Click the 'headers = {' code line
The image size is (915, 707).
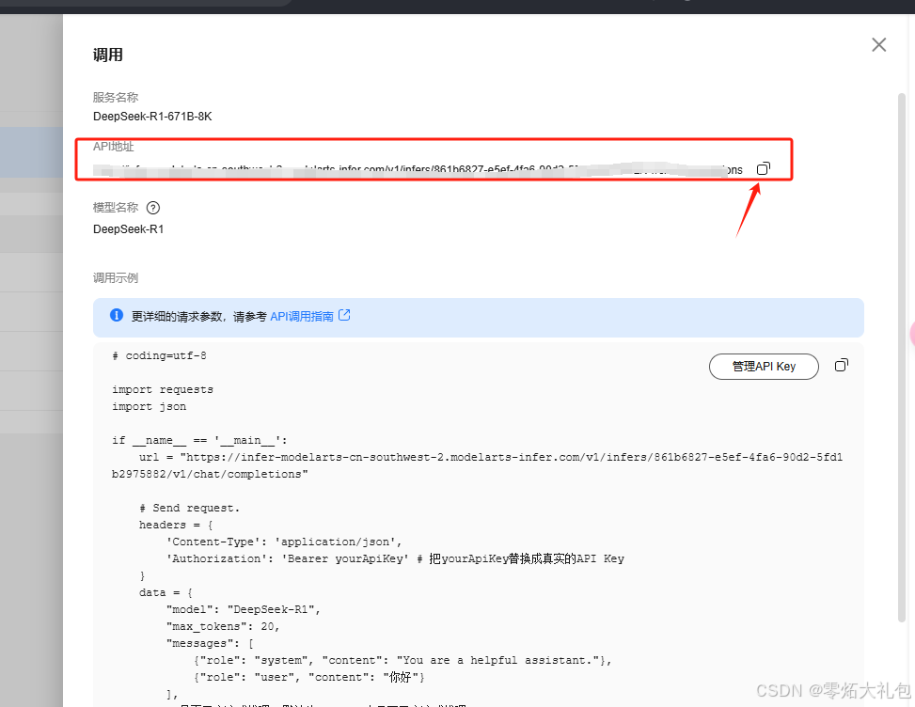pyautogui.click(x=176, y=525)
